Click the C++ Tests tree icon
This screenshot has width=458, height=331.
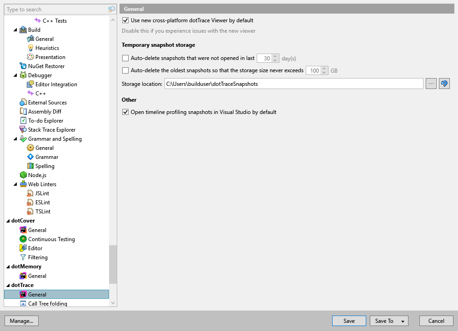pos(38,20)
